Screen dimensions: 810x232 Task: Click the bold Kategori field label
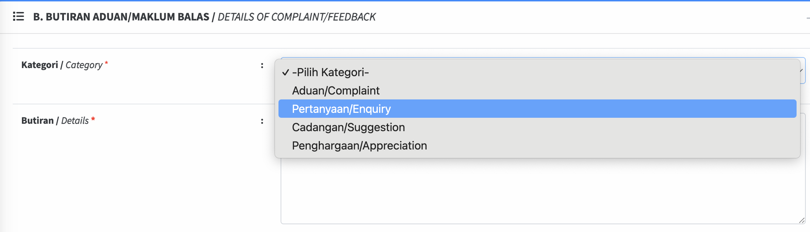(x=40, y=65)
